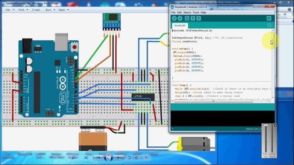This screenshot has width=294, height=165.
Task: Click the Rec Vol slider handle
Action: coord(266,125)
